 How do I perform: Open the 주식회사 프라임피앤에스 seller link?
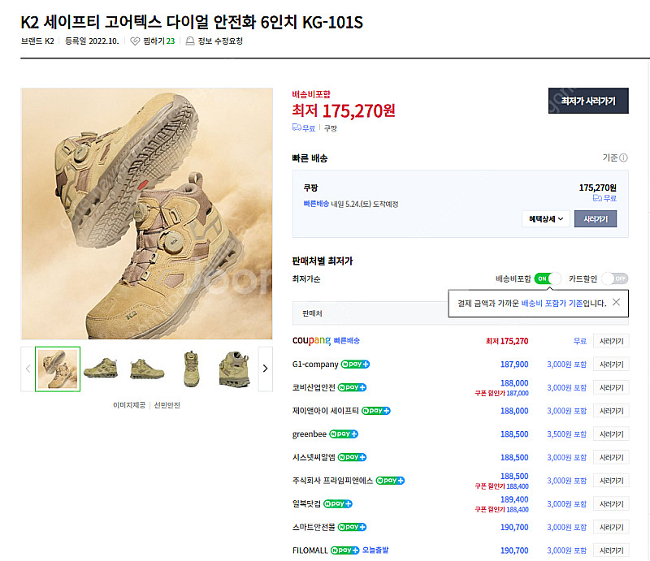[332, 481]
